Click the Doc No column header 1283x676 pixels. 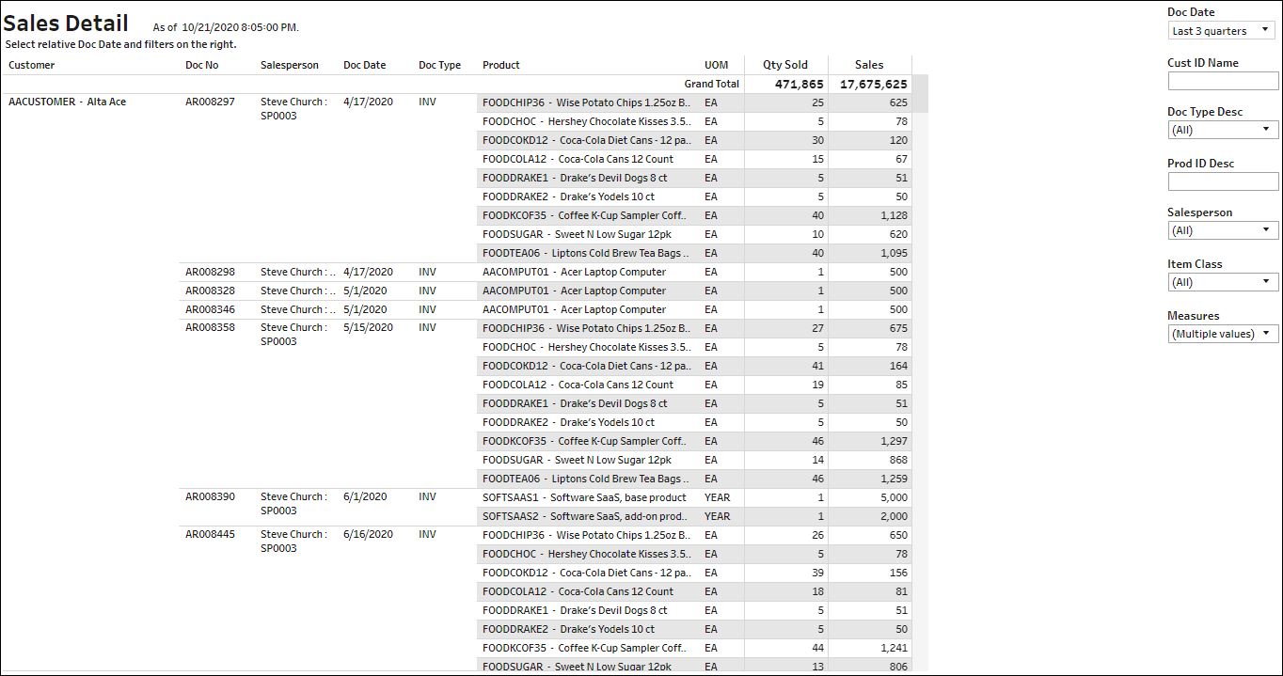click(x=201, y=65)
